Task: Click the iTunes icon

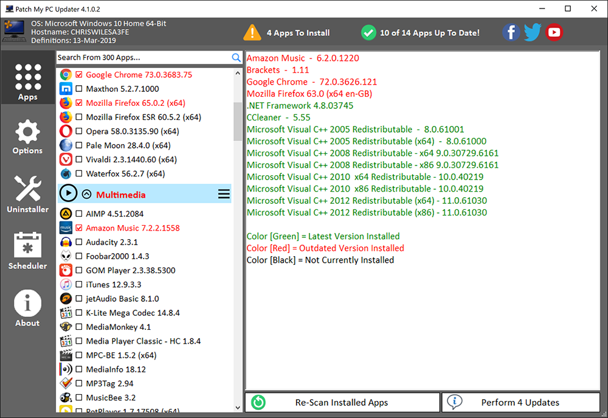Action: [x=66, y=285]
